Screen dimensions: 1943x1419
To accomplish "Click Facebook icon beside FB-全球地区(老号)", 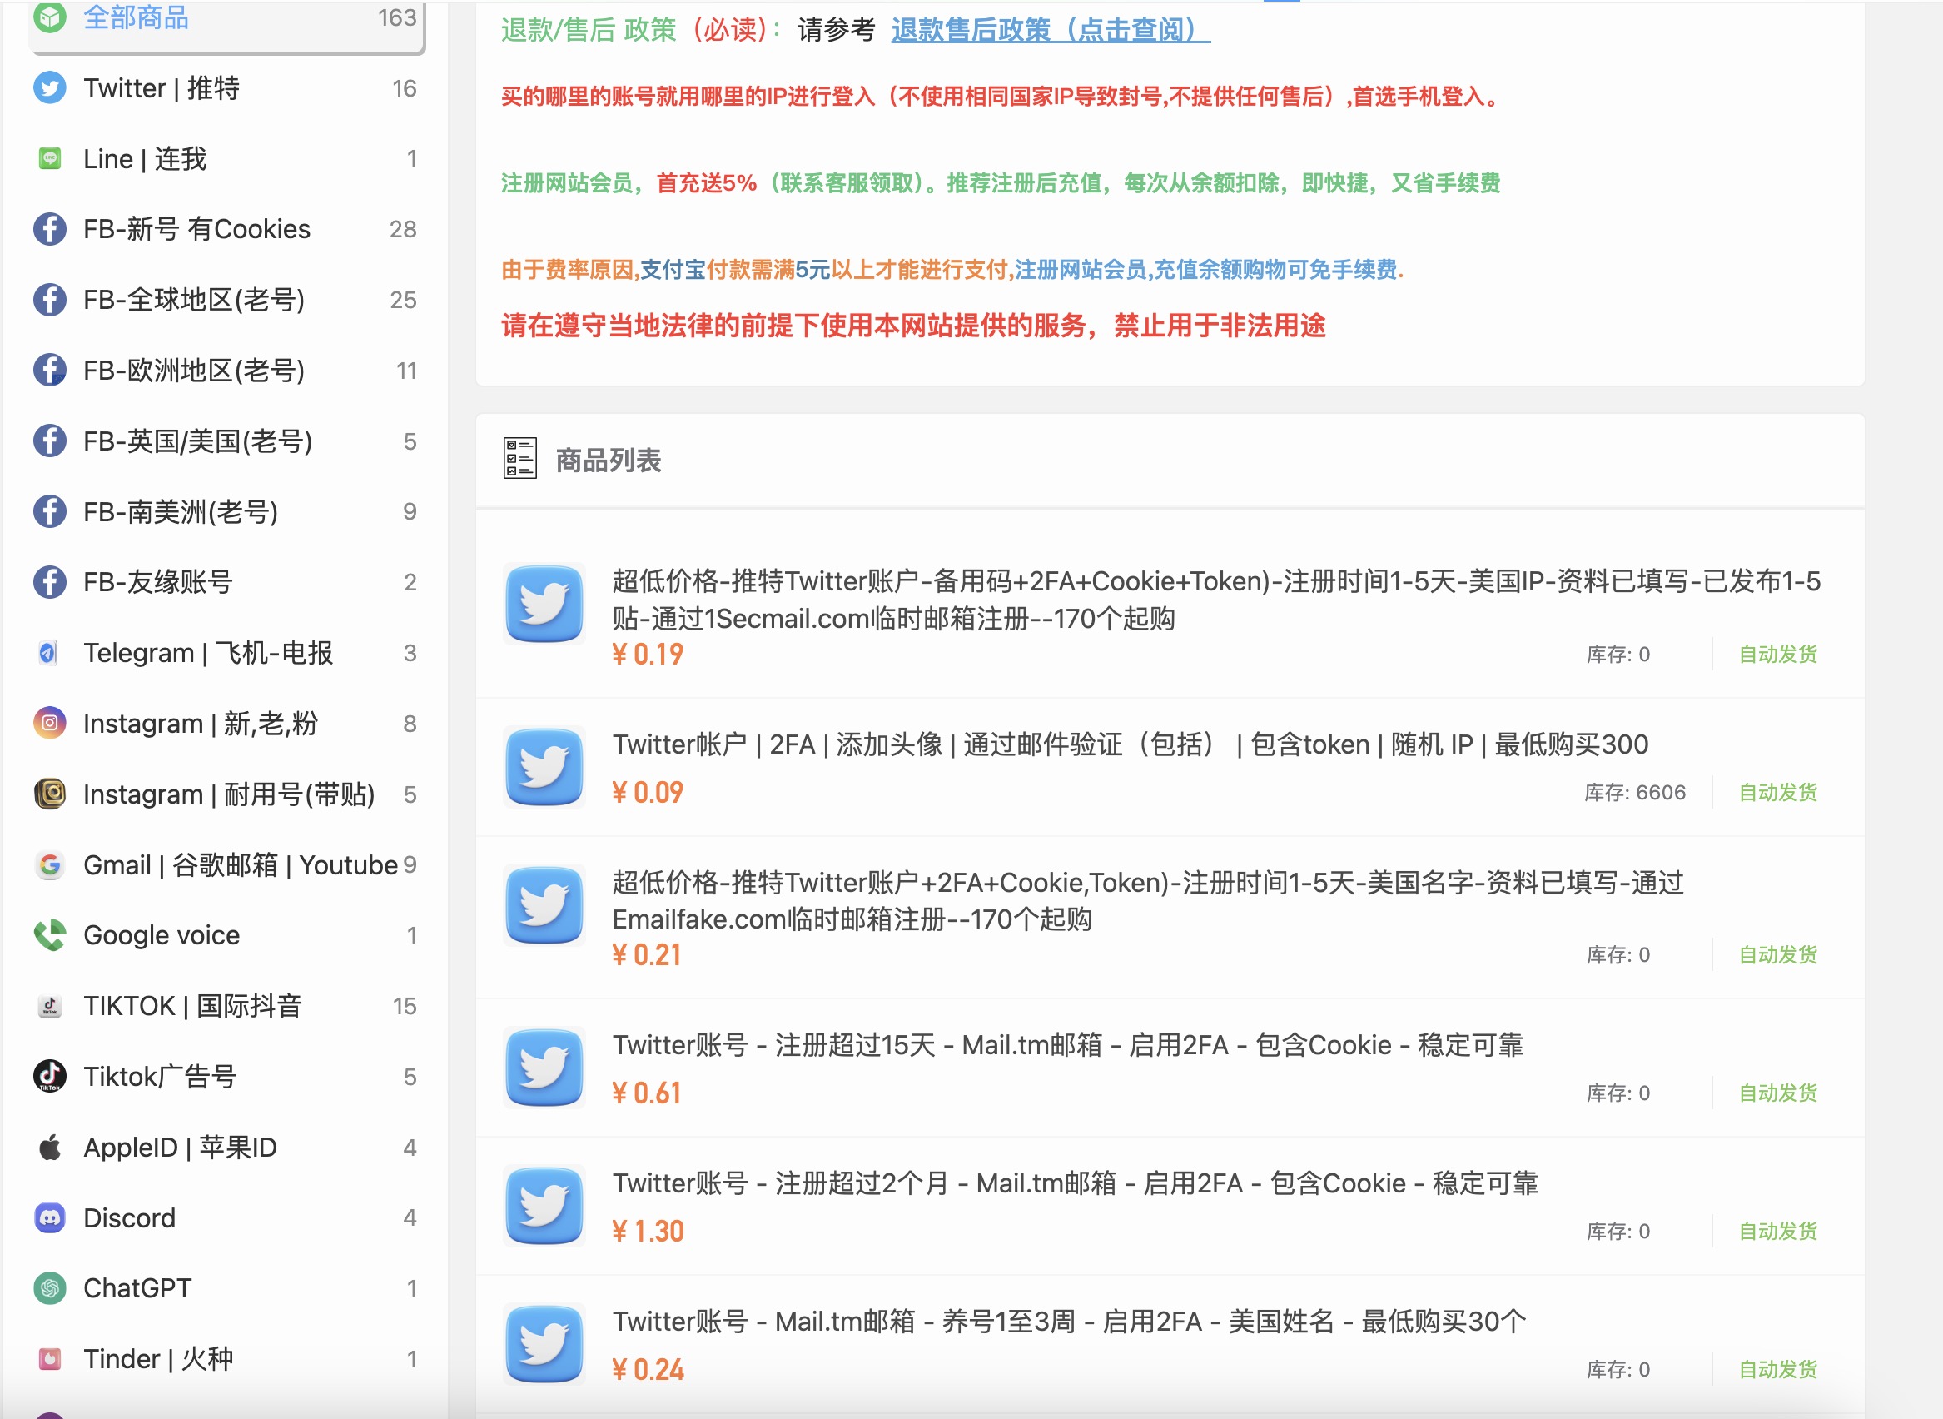I will tap(50, 299).
